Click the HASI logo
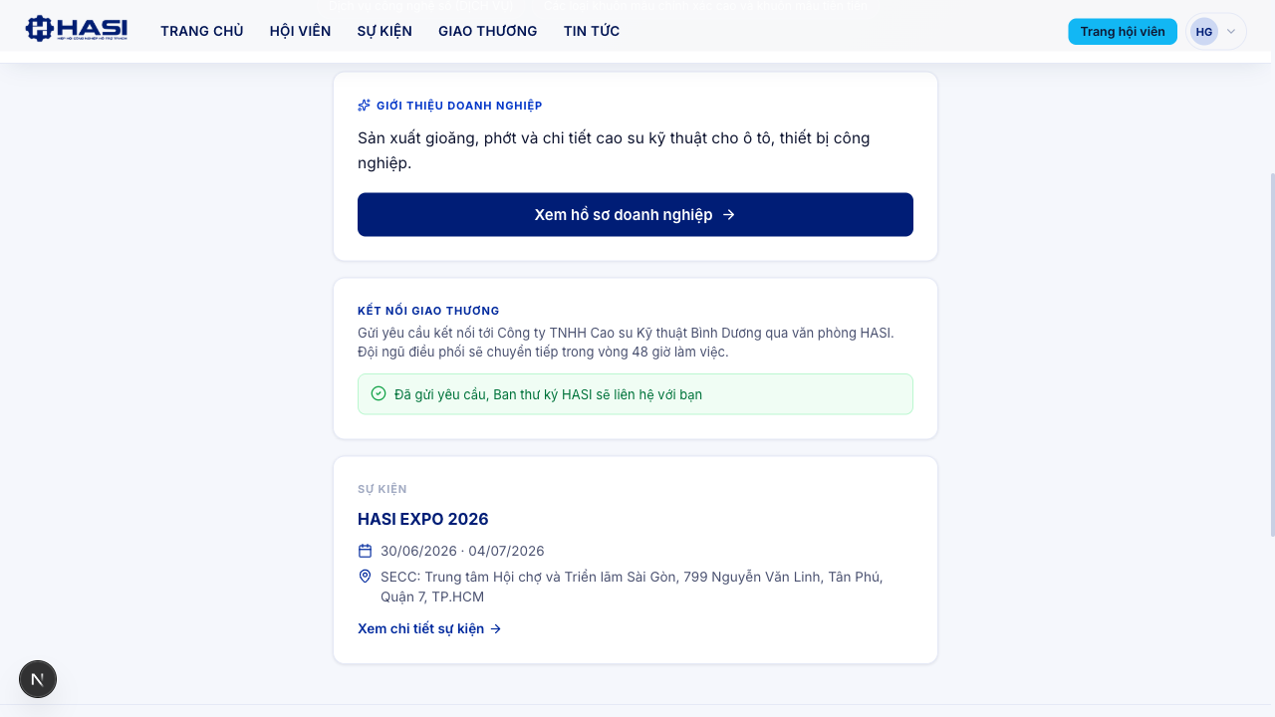This screenshot has height=717, width=1275. [77, 29]
